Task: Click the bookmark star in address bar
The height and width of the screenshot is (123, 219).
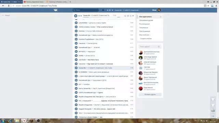Action: (208, 6)
